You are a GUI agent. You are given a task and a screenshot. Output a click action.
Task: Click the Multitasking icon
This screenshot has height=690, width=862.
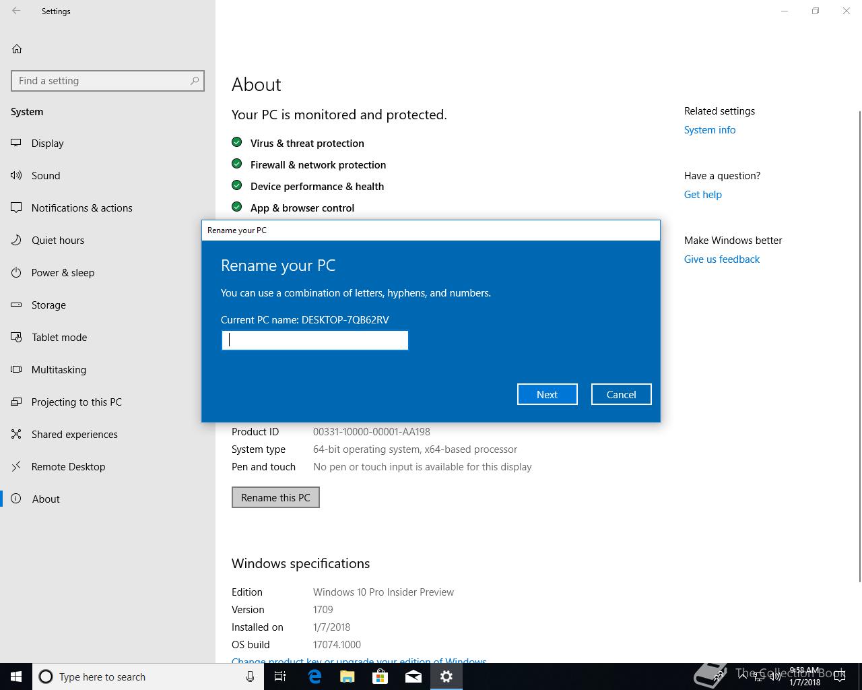16,369
